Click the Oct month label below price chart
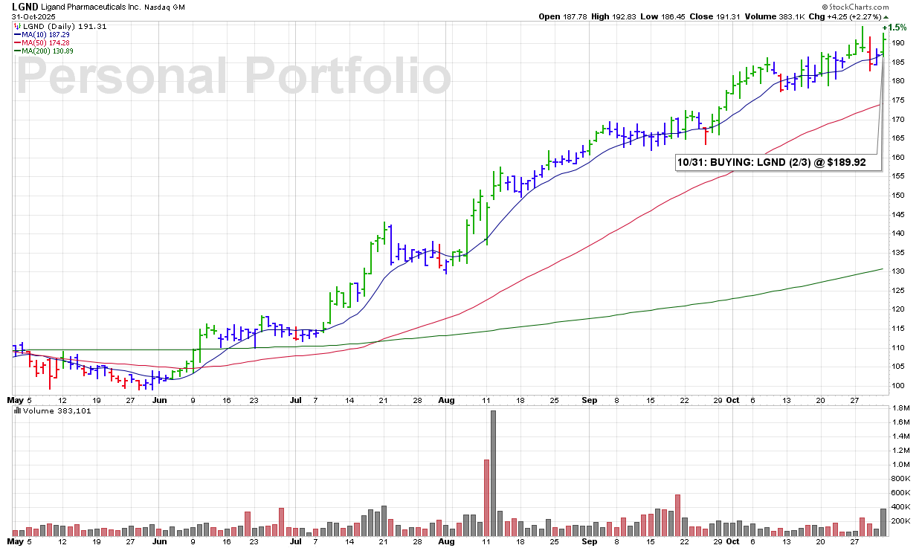Screen dimensions: 922x548 (x=733, y=399)
